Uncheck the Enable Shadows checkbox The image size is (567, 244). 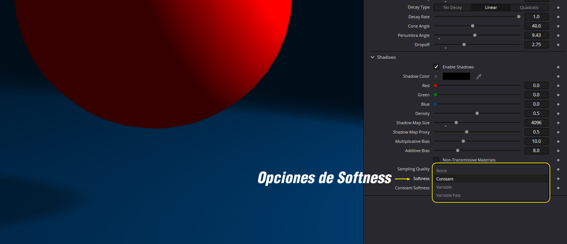coord(436,67)
